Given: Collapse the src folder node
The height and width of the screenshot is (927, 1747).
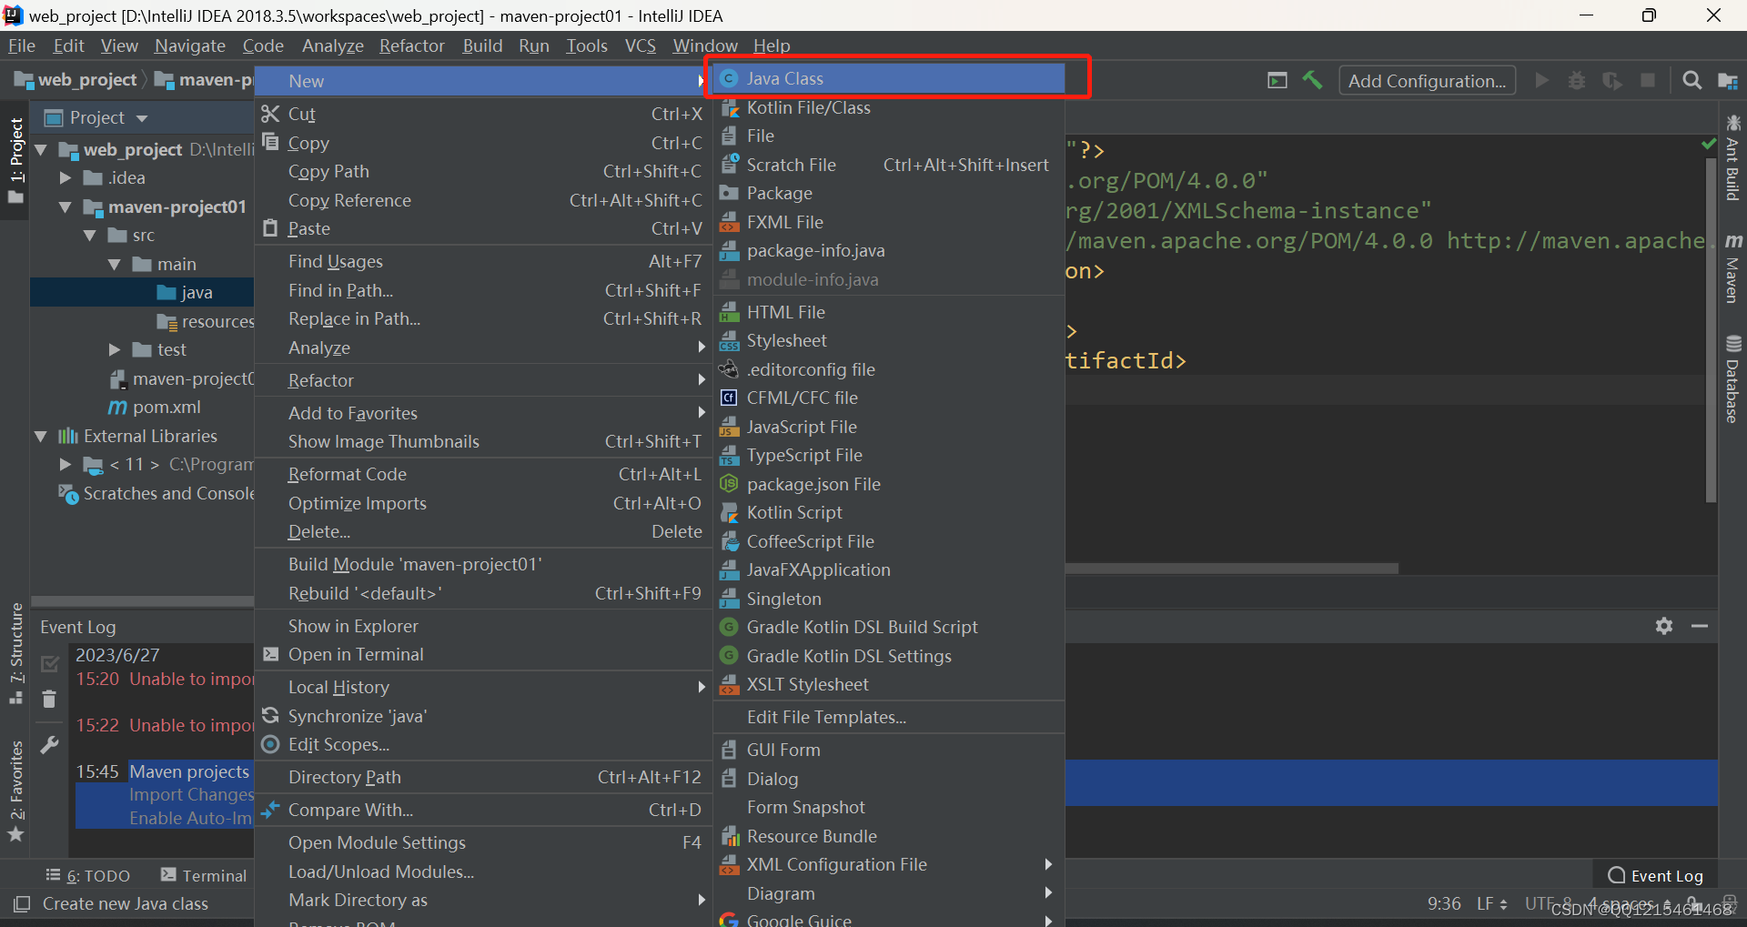Looking at the screenshot, I should tap(90, 236).
